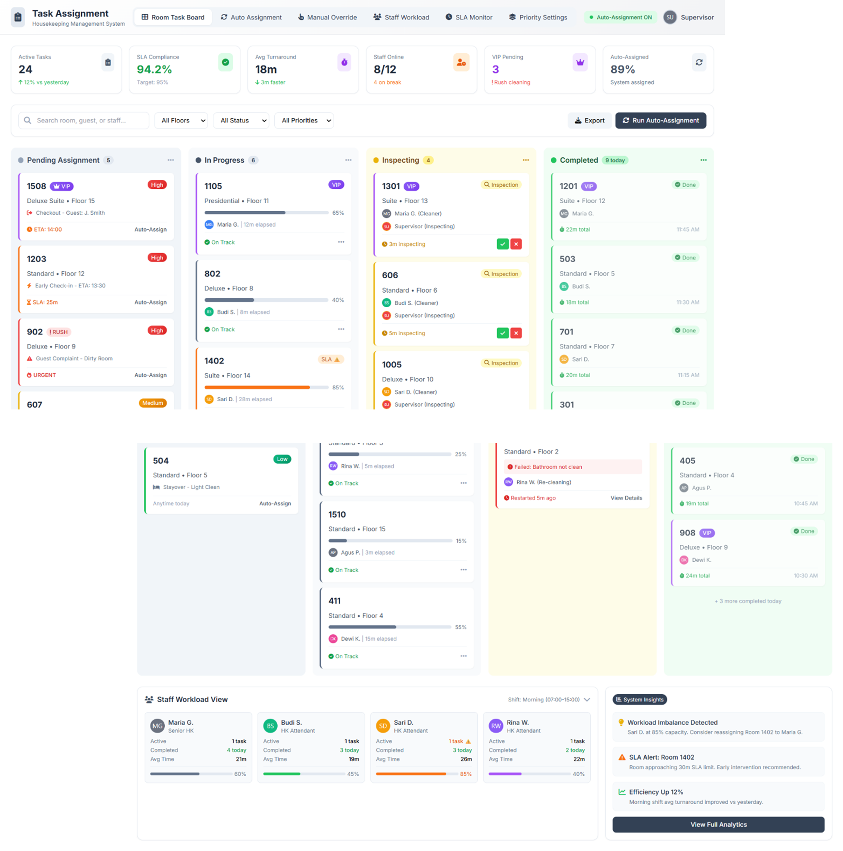Click the clipboard app logo icon
The image size is (843, 851).
[18, 17]
